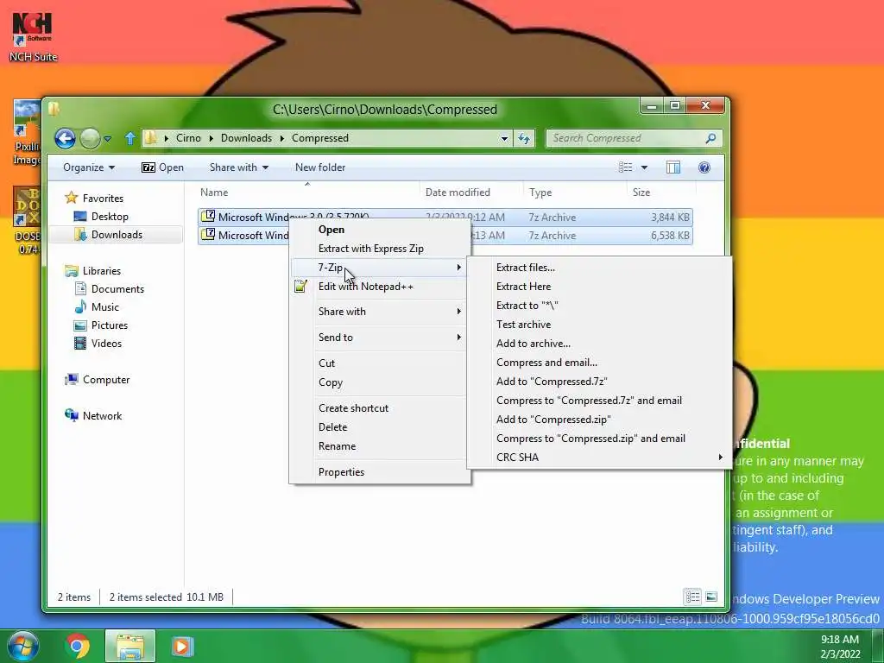The height and width of the screenshot is (663, 884).
Task: Choose Compress to "Compressed.zip" and email
Action: coord(599,438)
